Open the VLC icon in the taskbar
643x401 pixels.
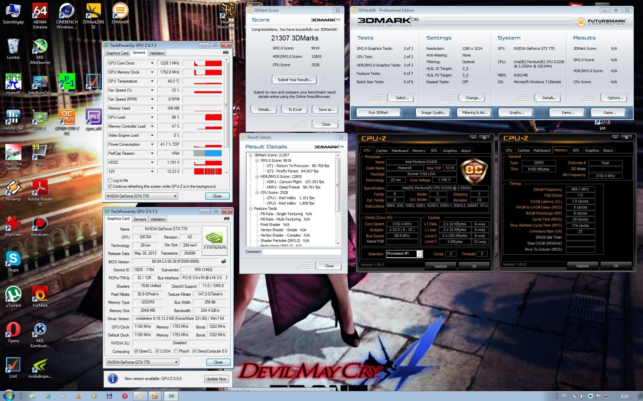click(x=79, y=396)
